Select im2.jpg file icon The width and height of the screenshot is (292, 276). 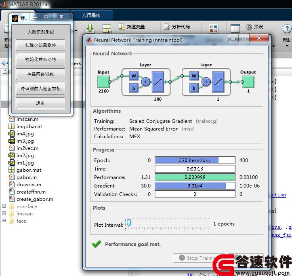pos(11,155)
